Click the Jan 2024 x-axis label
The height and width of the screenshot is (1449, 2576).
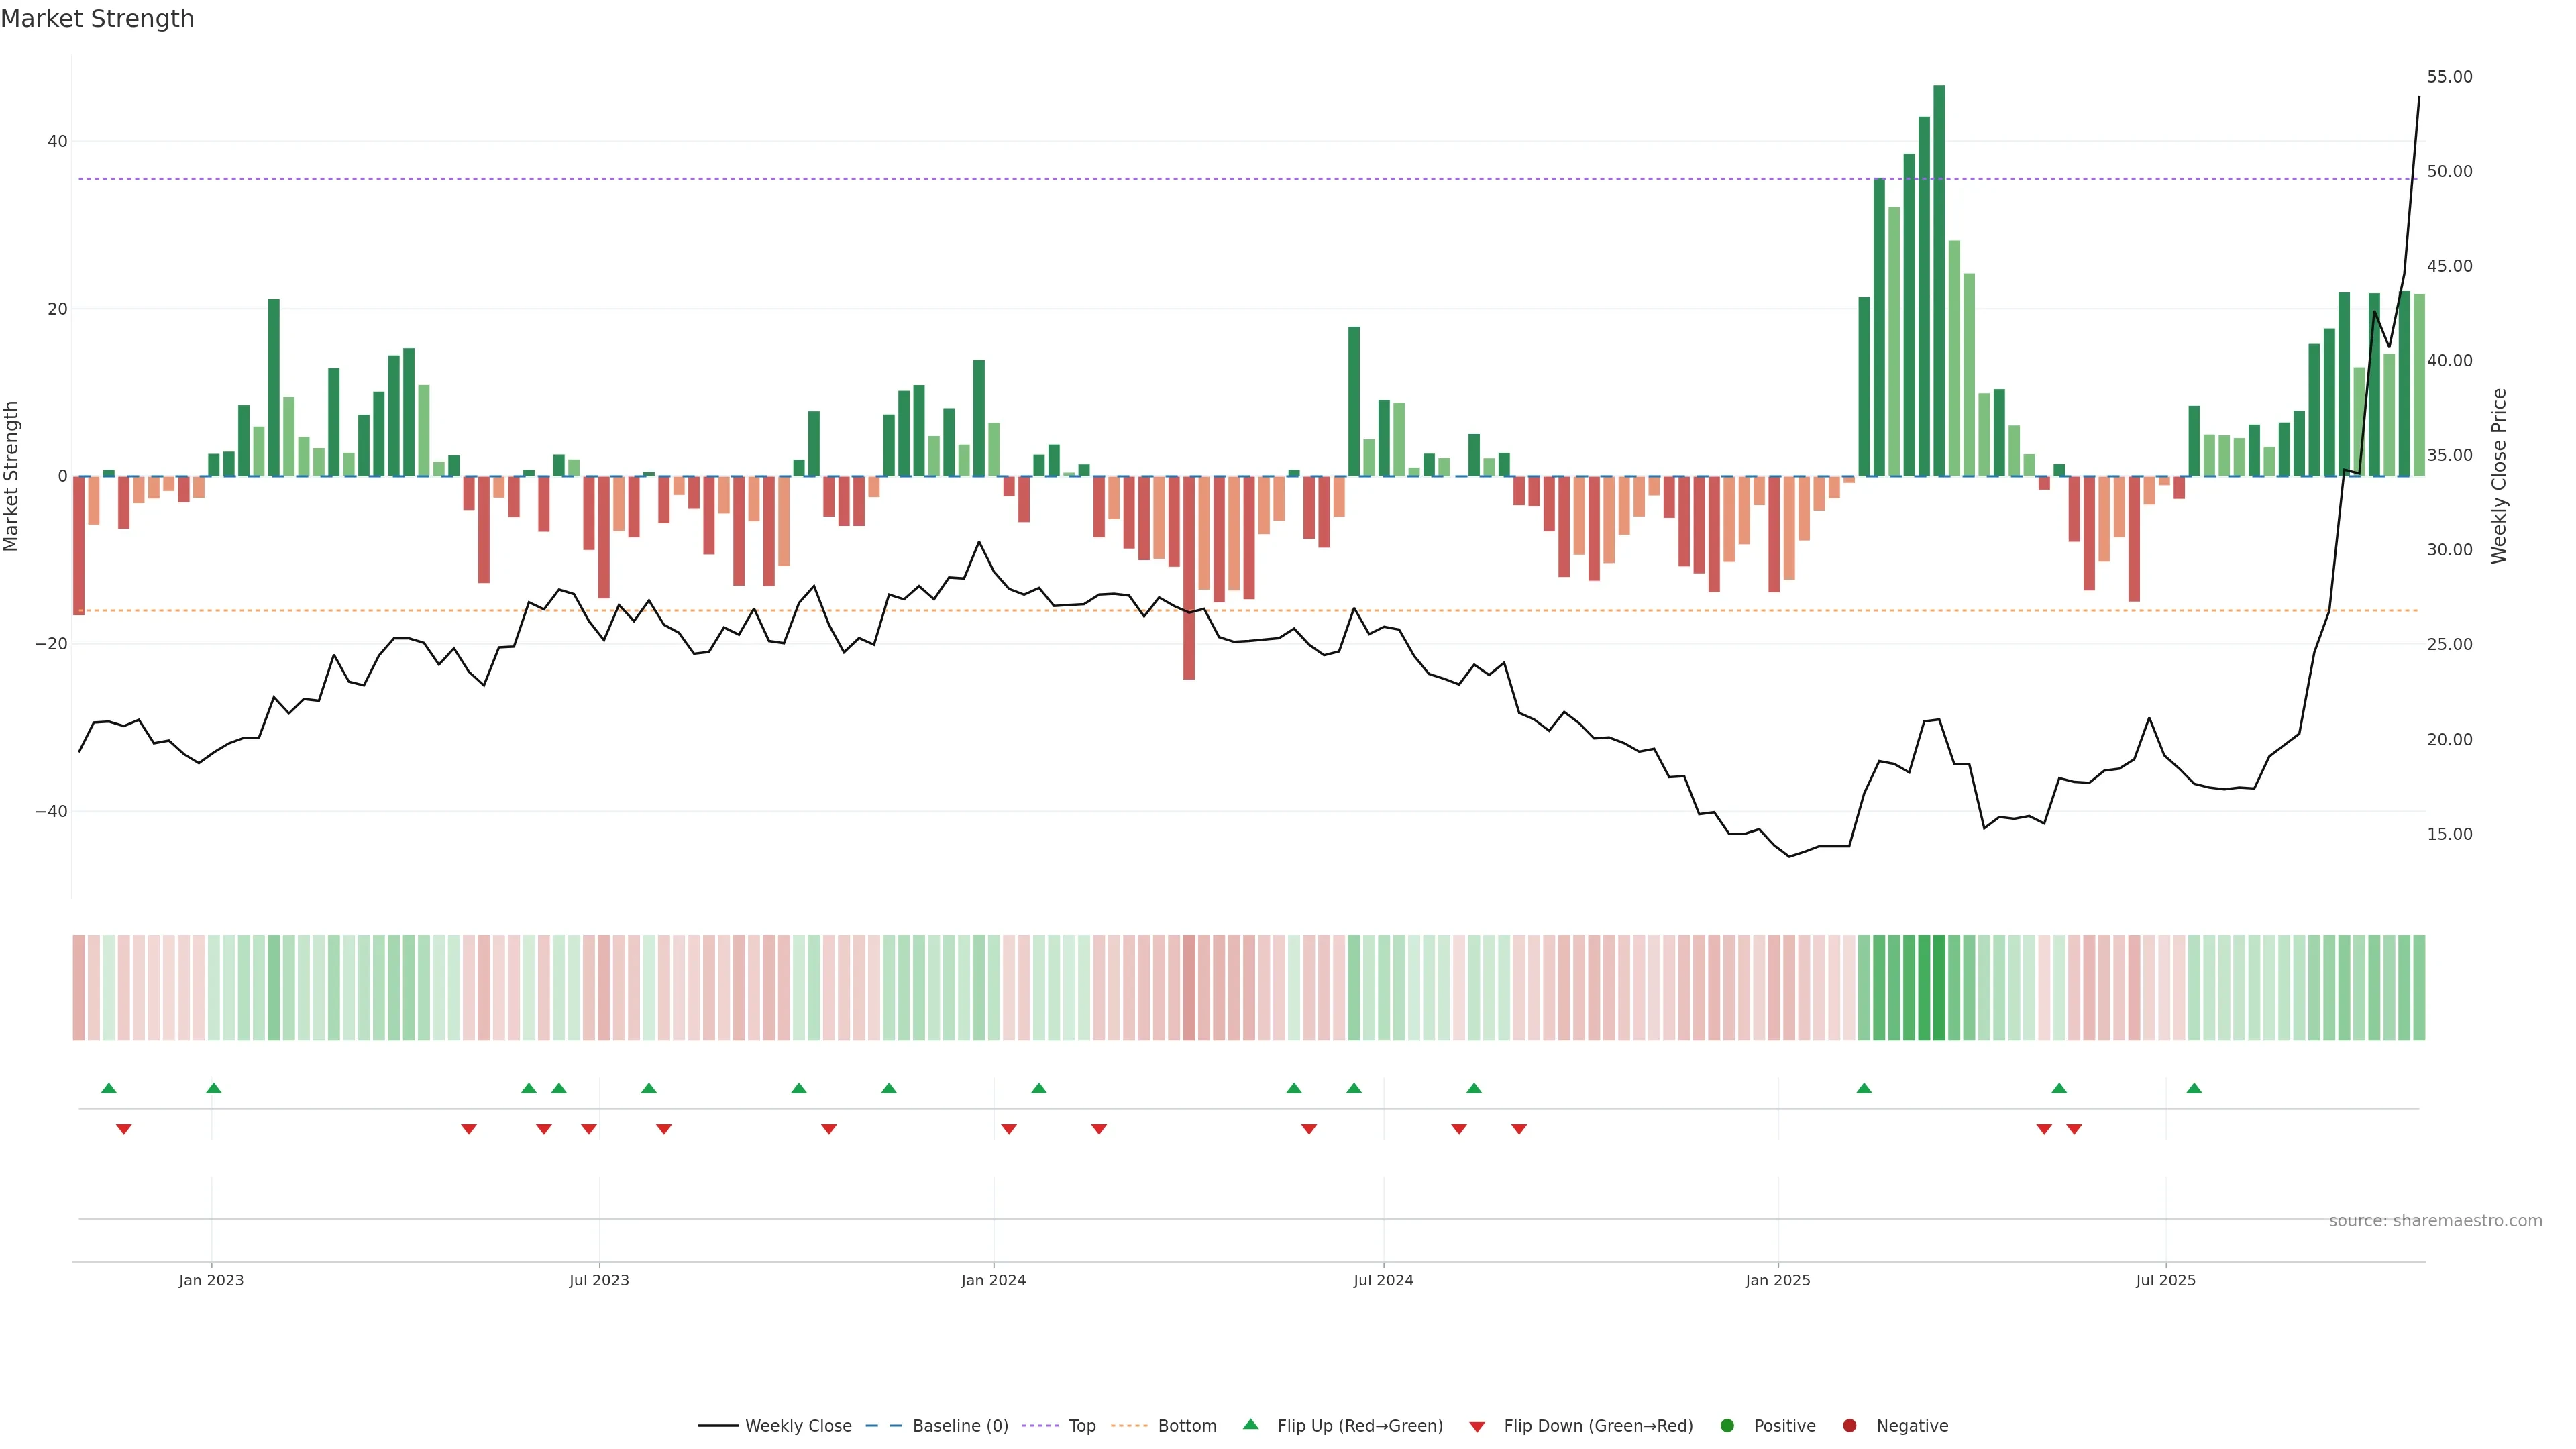(x=993, y=1280)
